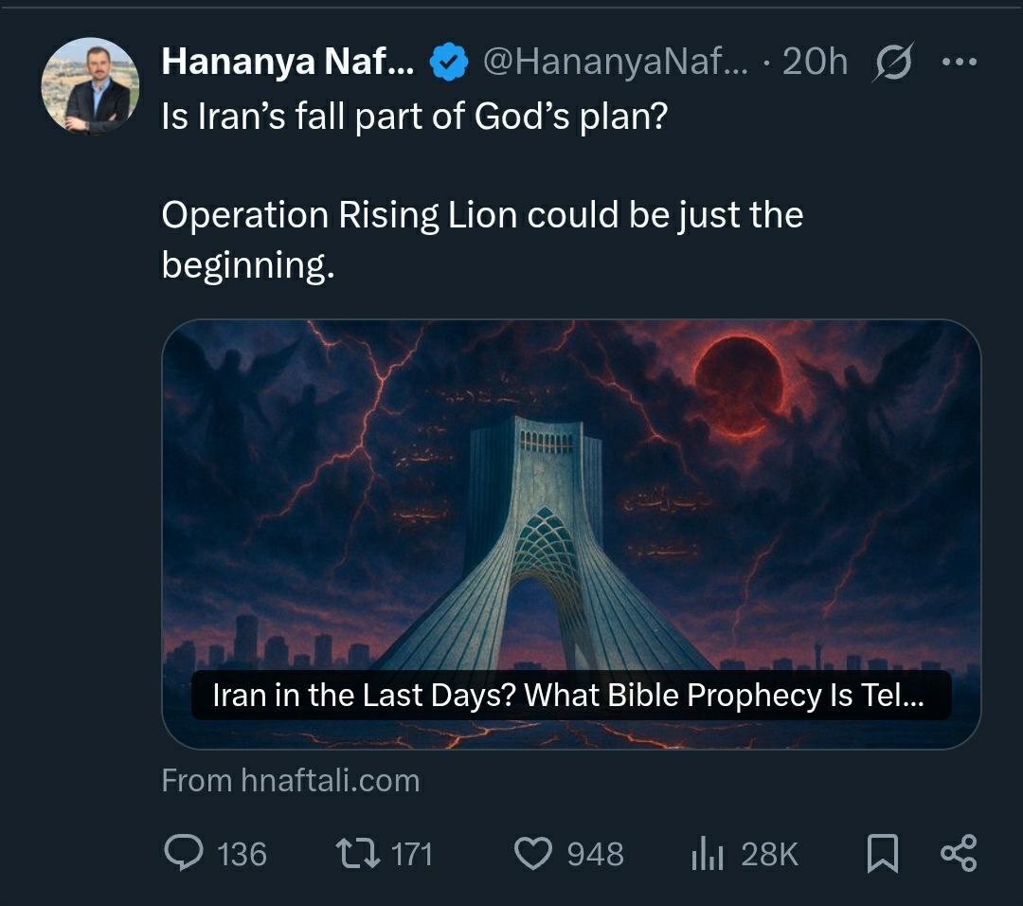The height and width of the screenshot is (906, 1023).
Task: Open the Grok explain-post icon
Action: (x=892, y=63)
